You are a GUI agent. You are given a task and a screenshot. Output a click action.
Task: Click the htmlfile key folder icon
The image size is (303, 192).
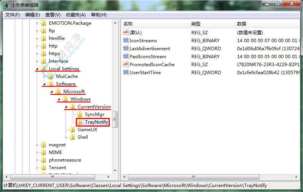tap(44, 38)
